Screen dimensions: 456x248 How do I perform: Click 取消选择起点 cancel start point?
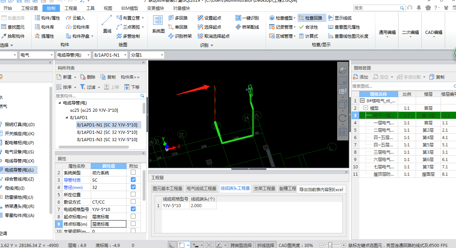click(x=213, y=36)
